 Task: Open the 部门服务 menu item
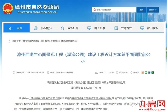pos(153,28)
